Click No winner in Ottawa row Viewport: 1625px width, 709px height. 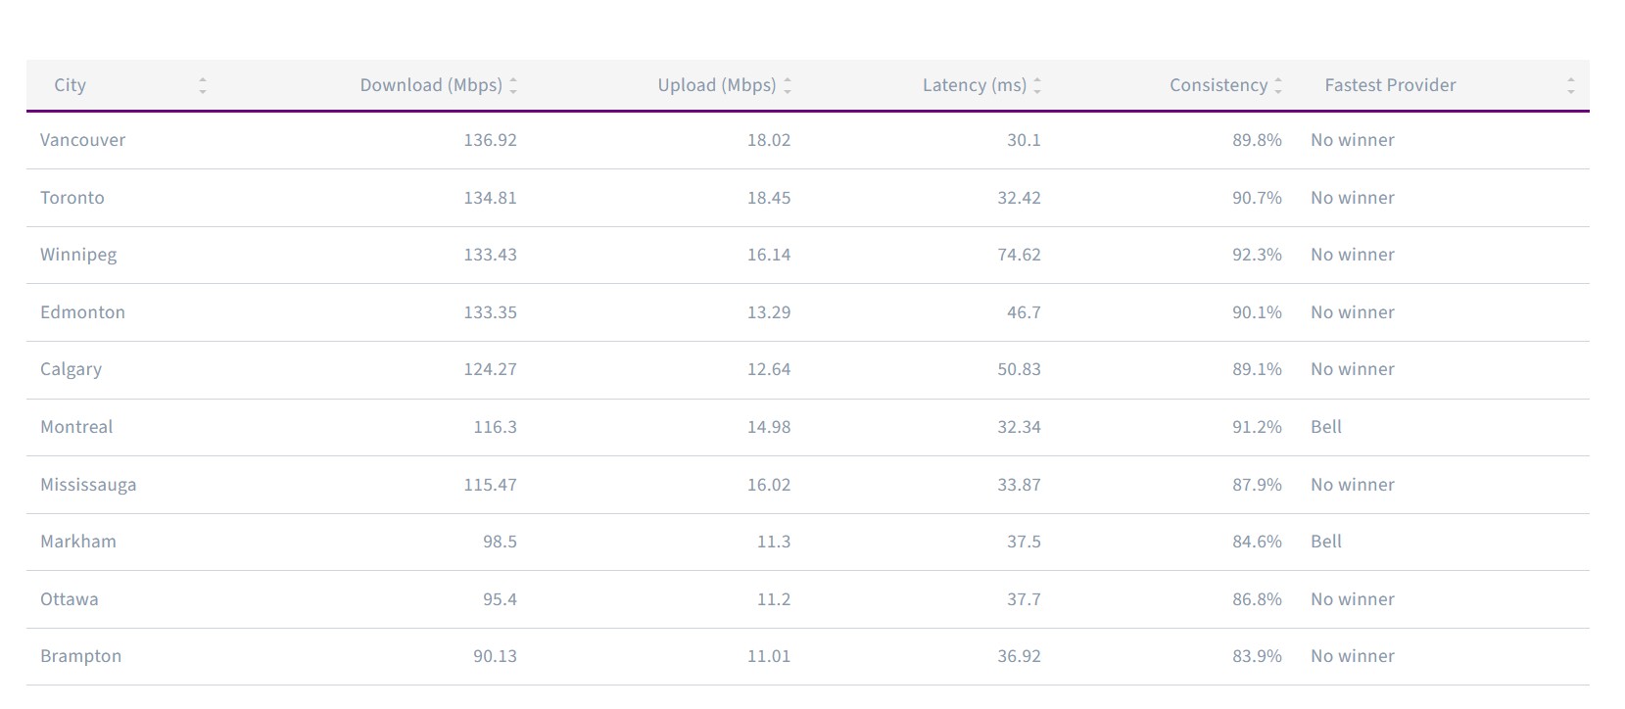tap(1353, 599)
